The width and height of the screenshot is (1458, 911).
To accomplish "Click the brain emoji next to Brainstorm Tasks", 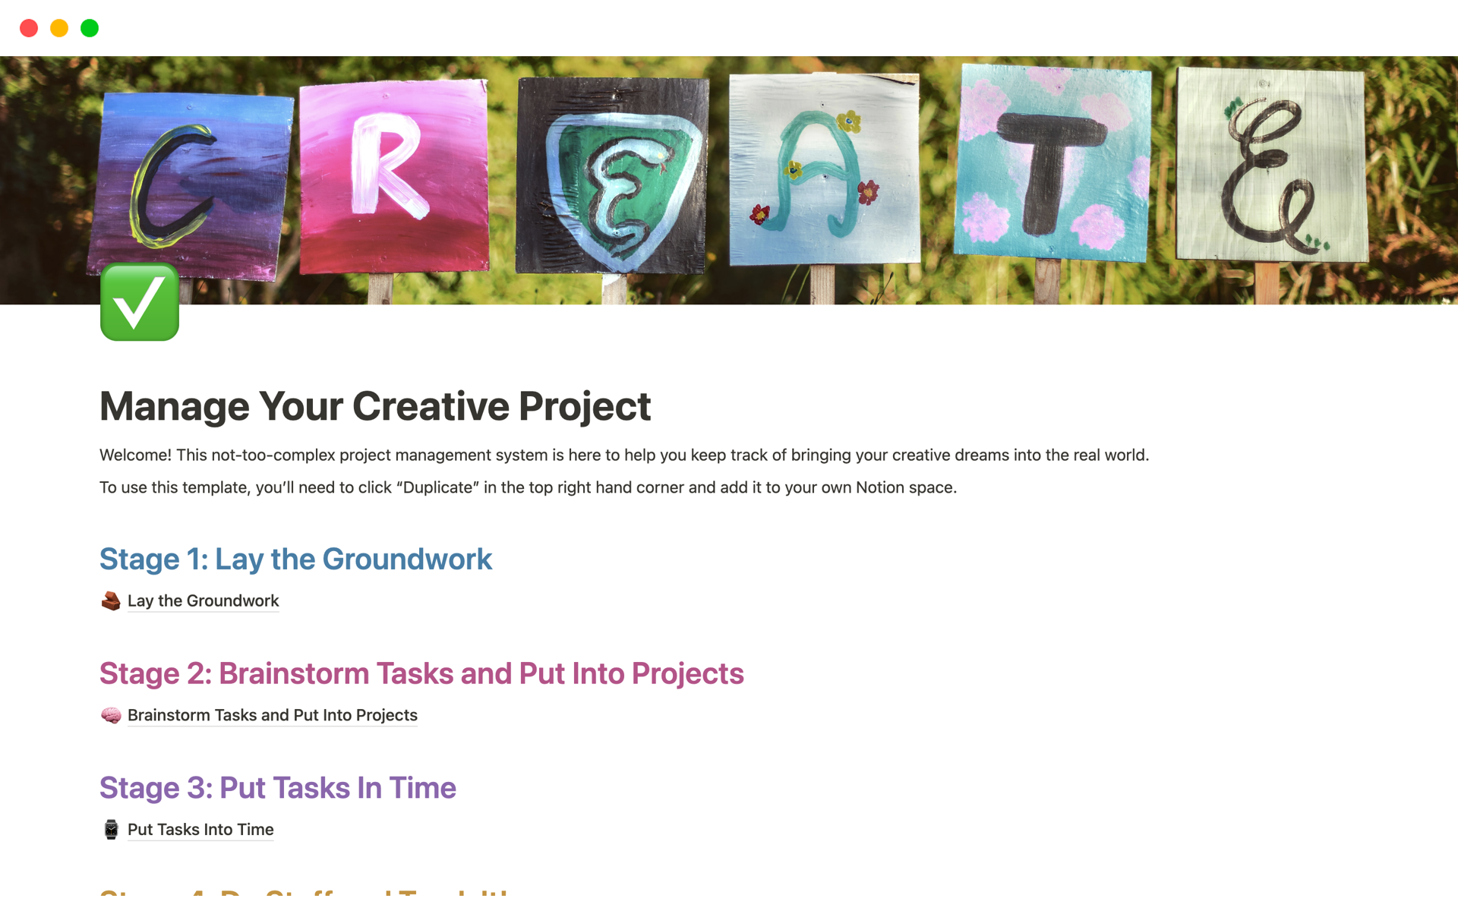I will pos(111,714).
